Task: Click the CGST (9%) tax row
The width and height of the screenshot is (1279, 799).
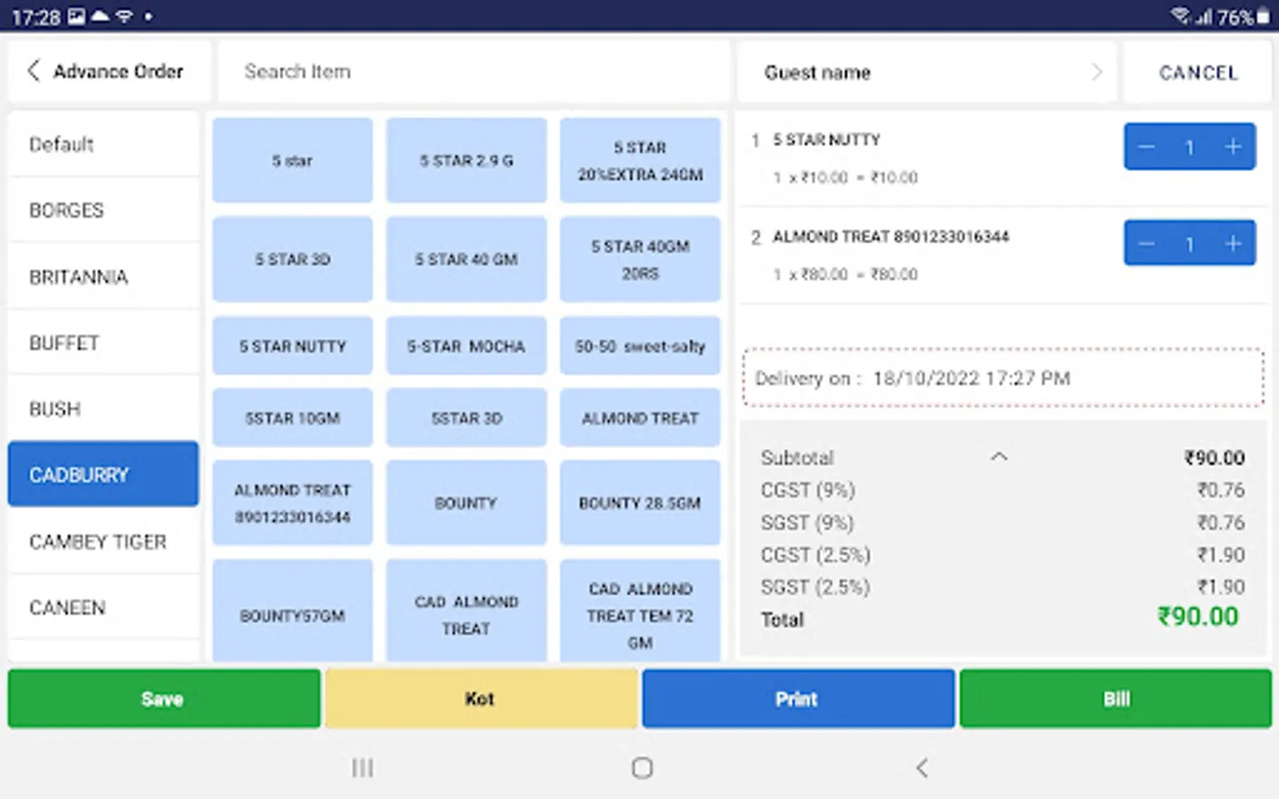Action: 1003,490
